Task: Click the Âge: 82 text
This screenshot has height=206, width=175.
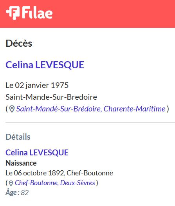Action: click(17, 193)
